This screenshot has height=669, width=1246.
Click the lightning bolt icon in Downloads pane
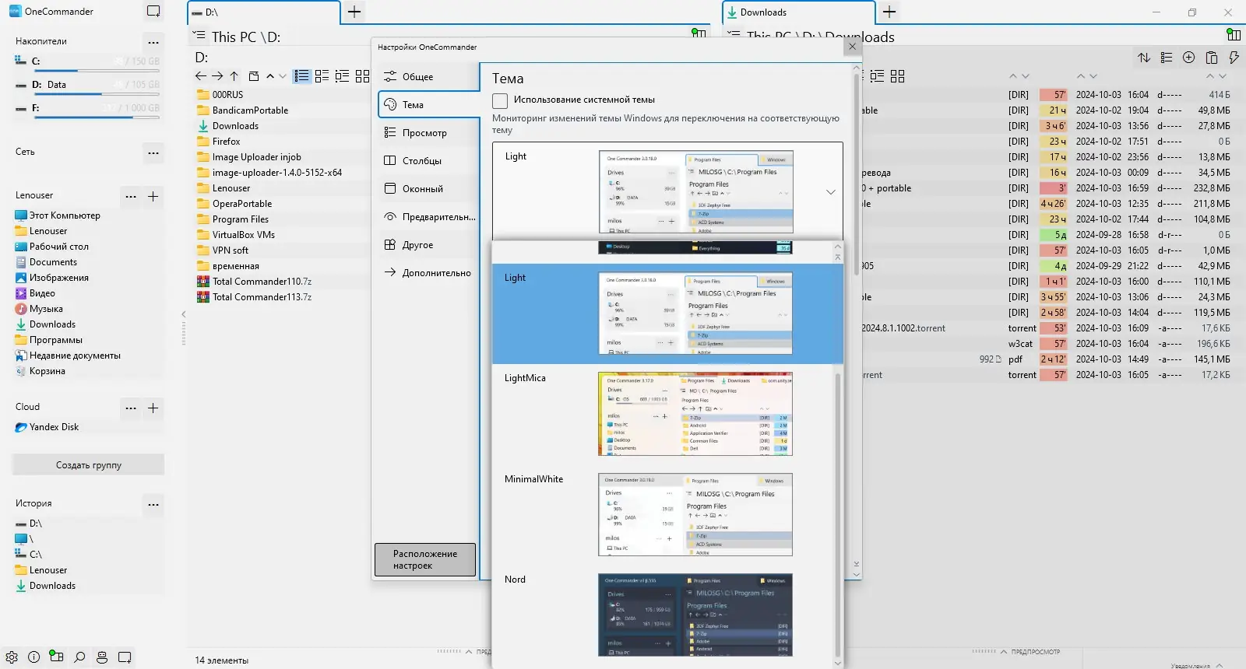(1234, 58)
